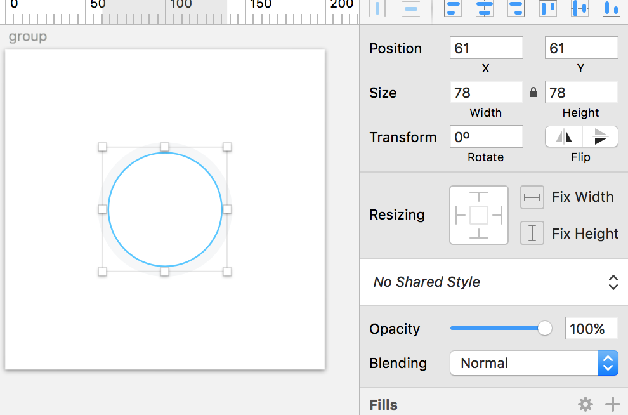Flip the shape horizontally

(x=564, y=136)
